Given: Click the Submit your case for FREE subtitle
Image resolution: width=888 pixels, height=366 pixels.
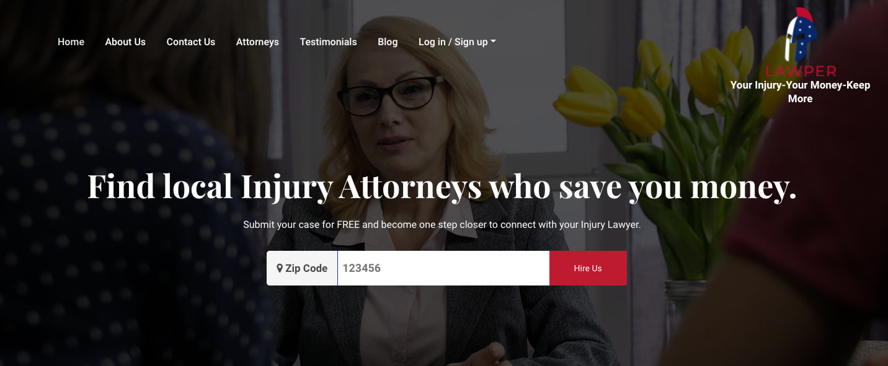Looking at the screenshot, I should coord(442,225).
